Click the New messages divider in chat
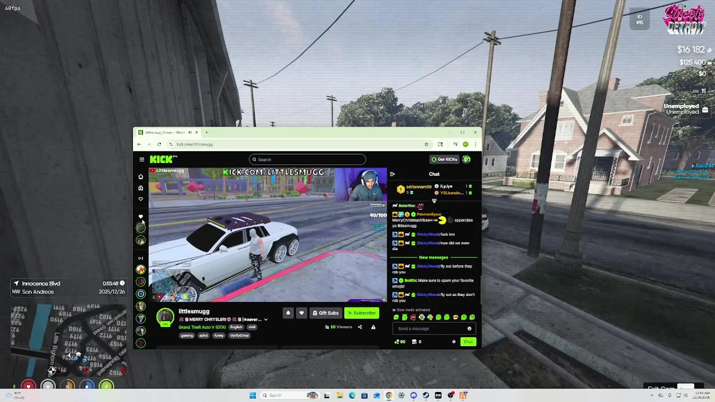The height and width of the screenshot is (402, 715). coord(433,258)
